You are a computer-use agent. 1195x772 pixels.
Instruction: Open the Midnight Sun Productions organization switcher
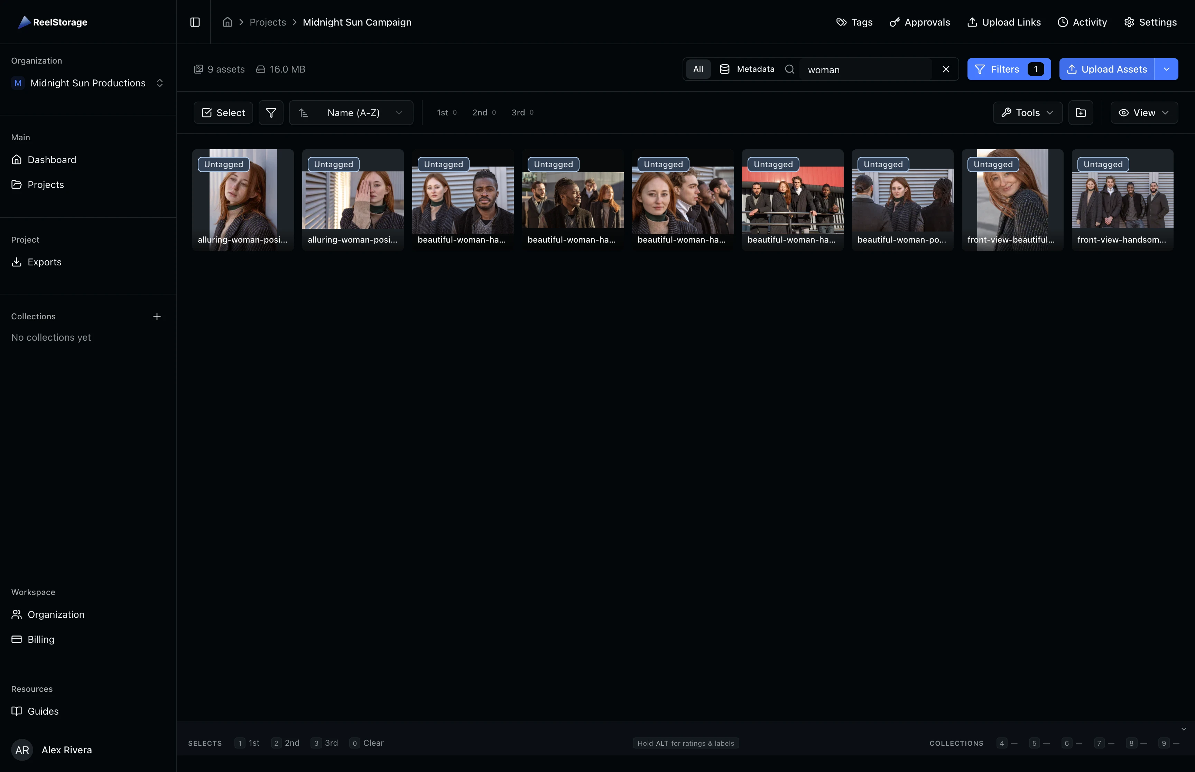click(x=159, y=83)
